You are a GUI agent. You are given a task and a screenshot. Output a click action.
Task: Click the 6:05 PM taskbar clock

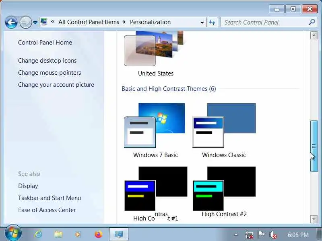pos(298,235)
